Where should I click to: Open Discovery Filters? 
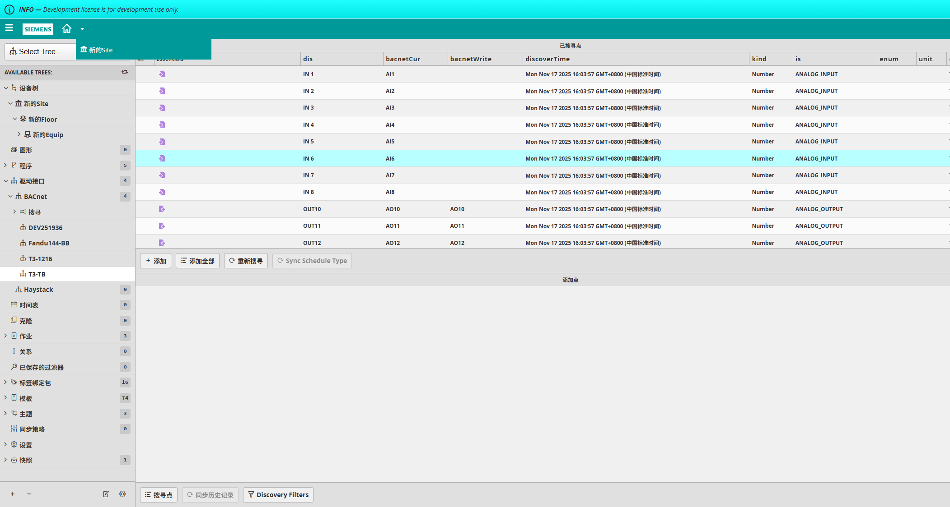[278, 495]
